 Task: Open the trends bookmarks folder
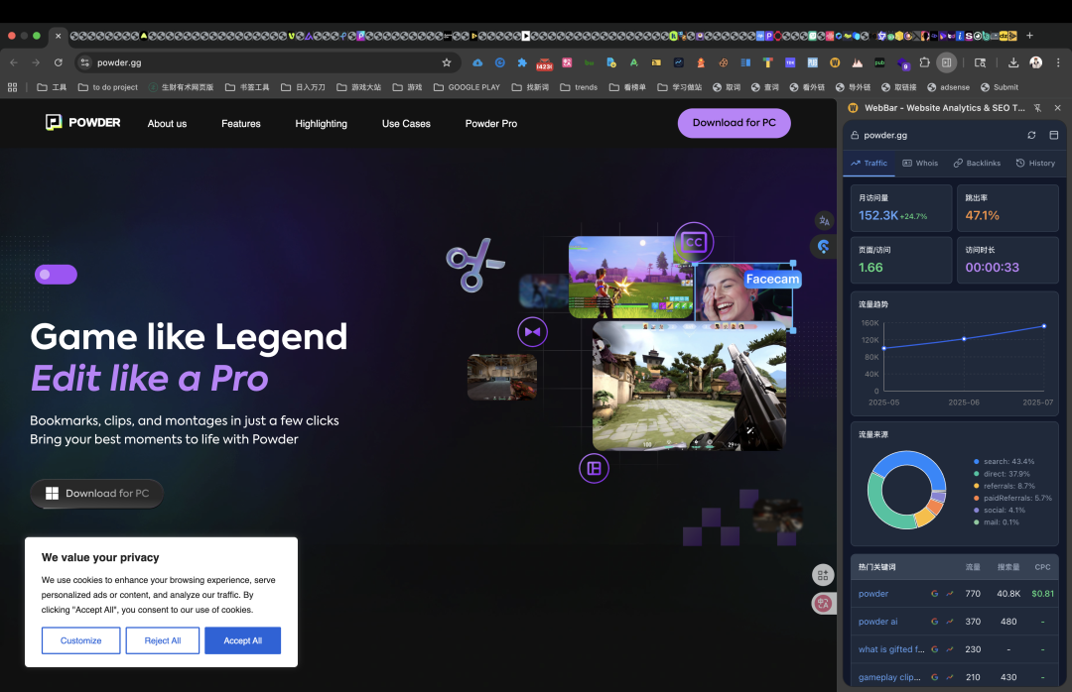coord(579,87)
